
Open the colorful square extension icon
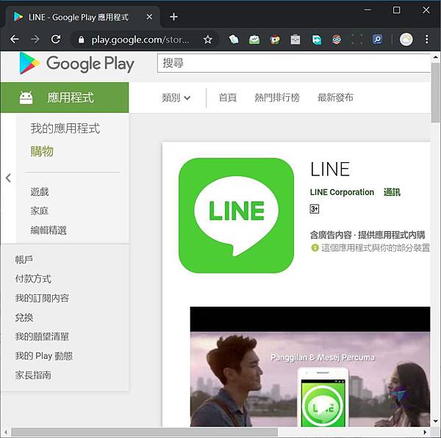[x=275, y=40]
